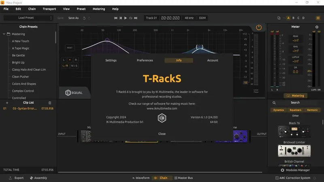Switch EQ to L/R mode
Screen dimensions: 324x182
click(x=65, y=66)
